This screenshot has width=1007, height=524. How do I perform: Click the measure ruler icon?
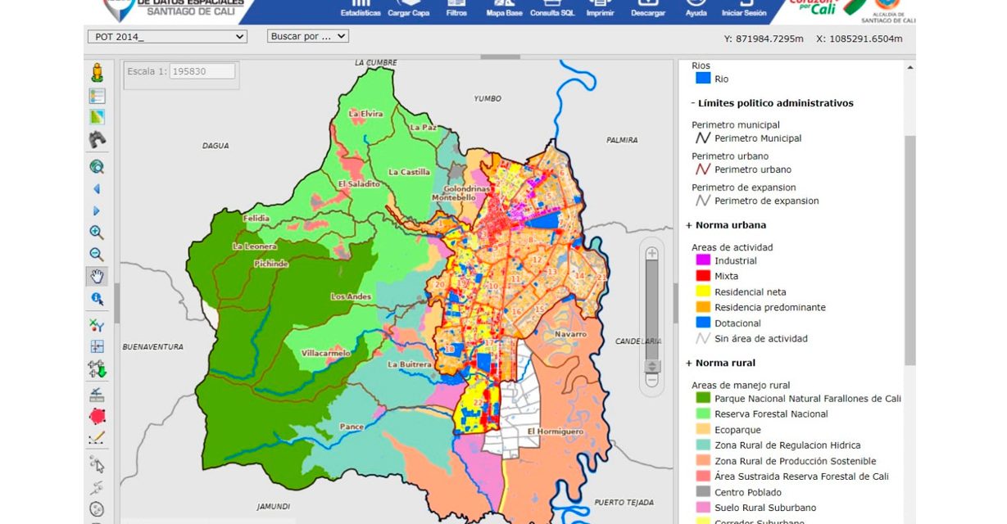tap(97, 394)
